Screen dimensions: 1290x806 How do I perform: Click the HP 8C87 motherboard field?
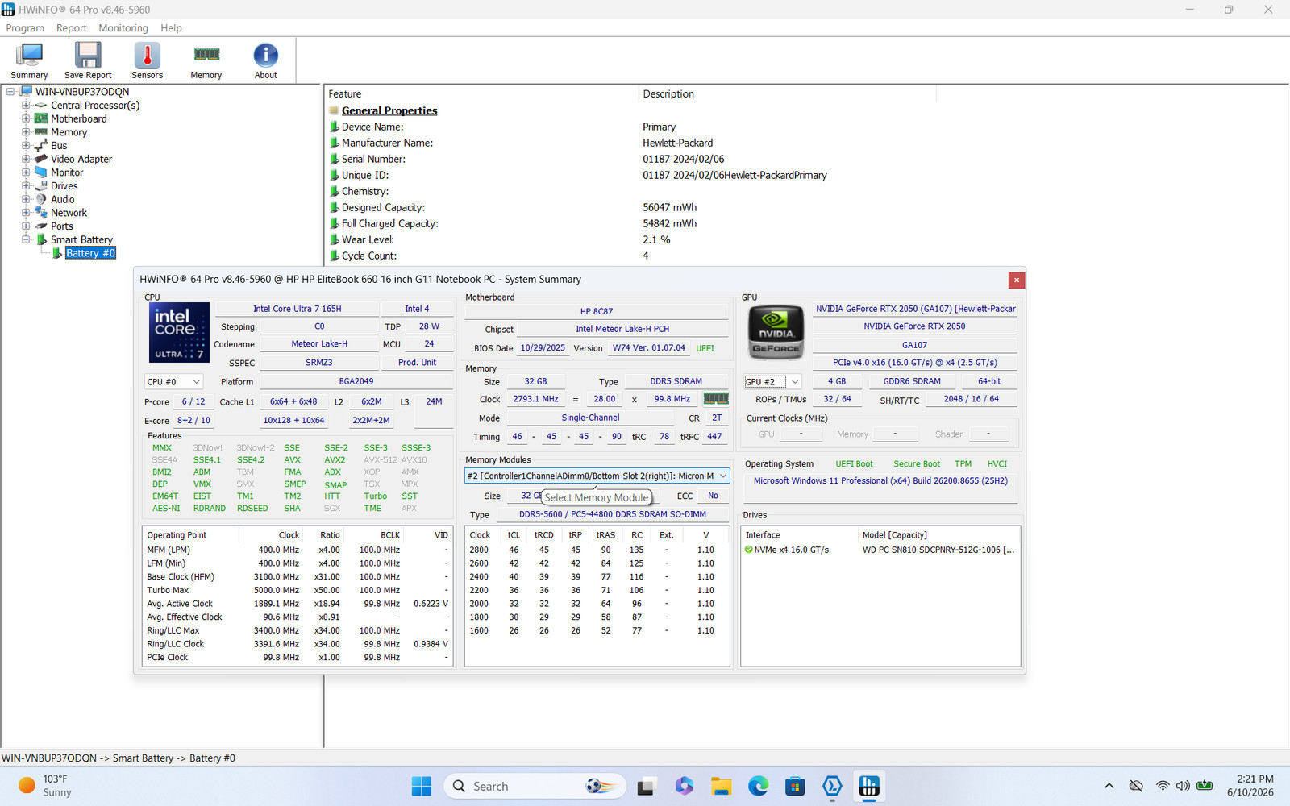coord(597,311)
